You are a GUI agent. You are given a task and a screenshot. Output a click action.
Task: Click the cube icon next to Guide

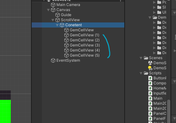(x=58, y=15)
